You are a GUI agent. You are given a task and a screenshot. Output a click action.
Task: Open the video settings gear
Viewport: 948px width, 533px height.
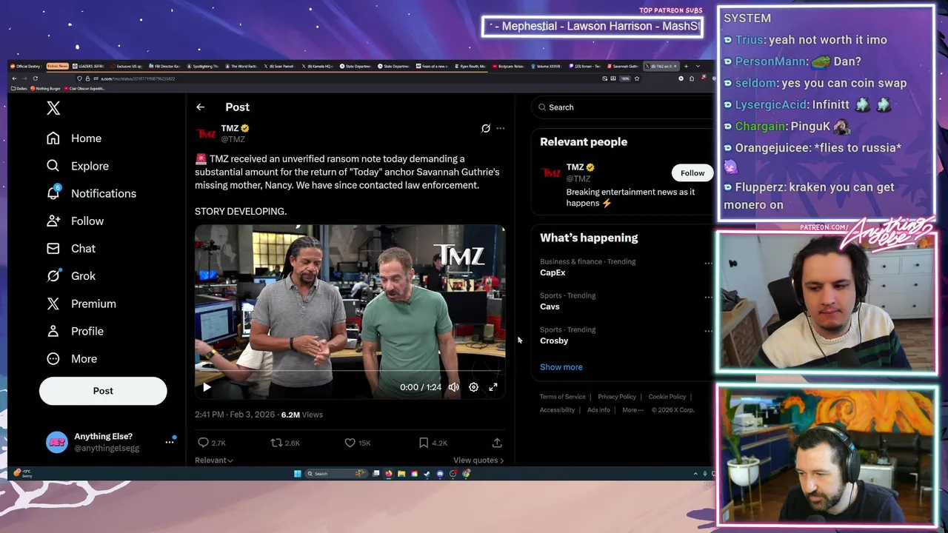473,387
